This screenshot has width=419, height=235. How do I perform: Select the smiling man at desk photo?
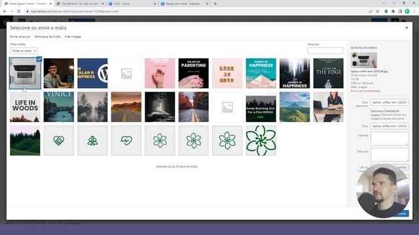coord(59,73)
